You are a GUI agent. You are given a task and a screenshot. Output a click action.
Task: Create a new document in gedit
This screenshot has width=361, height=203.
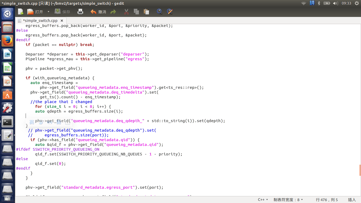point(20,11)
